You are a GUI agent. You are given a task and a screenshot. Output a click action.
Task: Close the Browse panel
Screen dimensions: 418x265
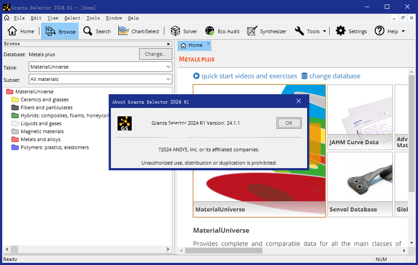click(168, 44)
